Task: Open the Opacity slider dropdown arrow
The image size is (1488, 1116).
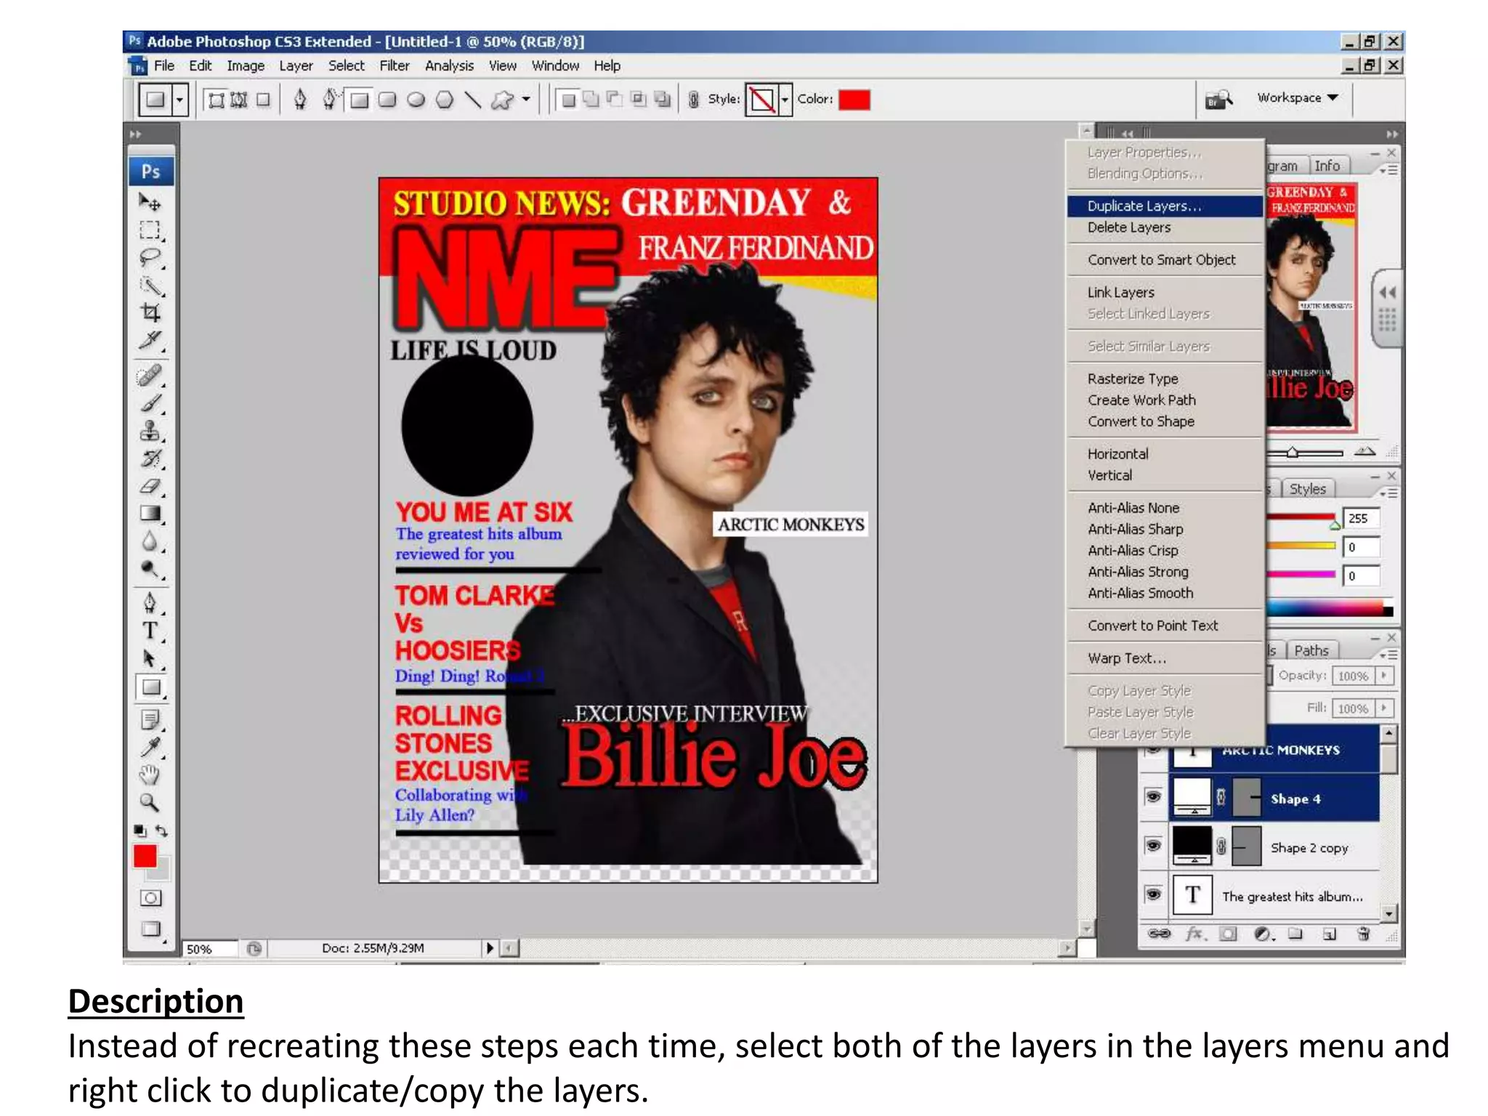Action: 1384,676
